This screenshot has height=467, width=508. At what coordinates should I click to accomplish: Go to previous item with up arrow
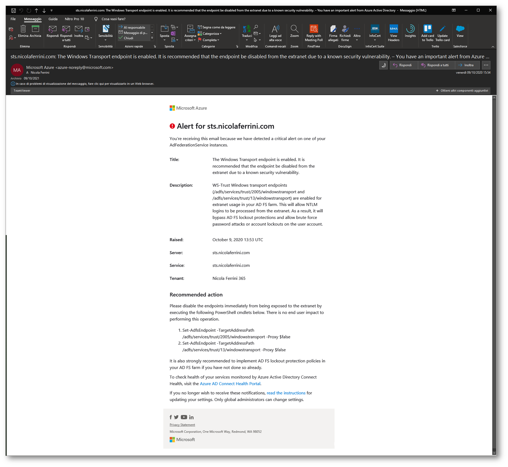(x=36, y=10)
